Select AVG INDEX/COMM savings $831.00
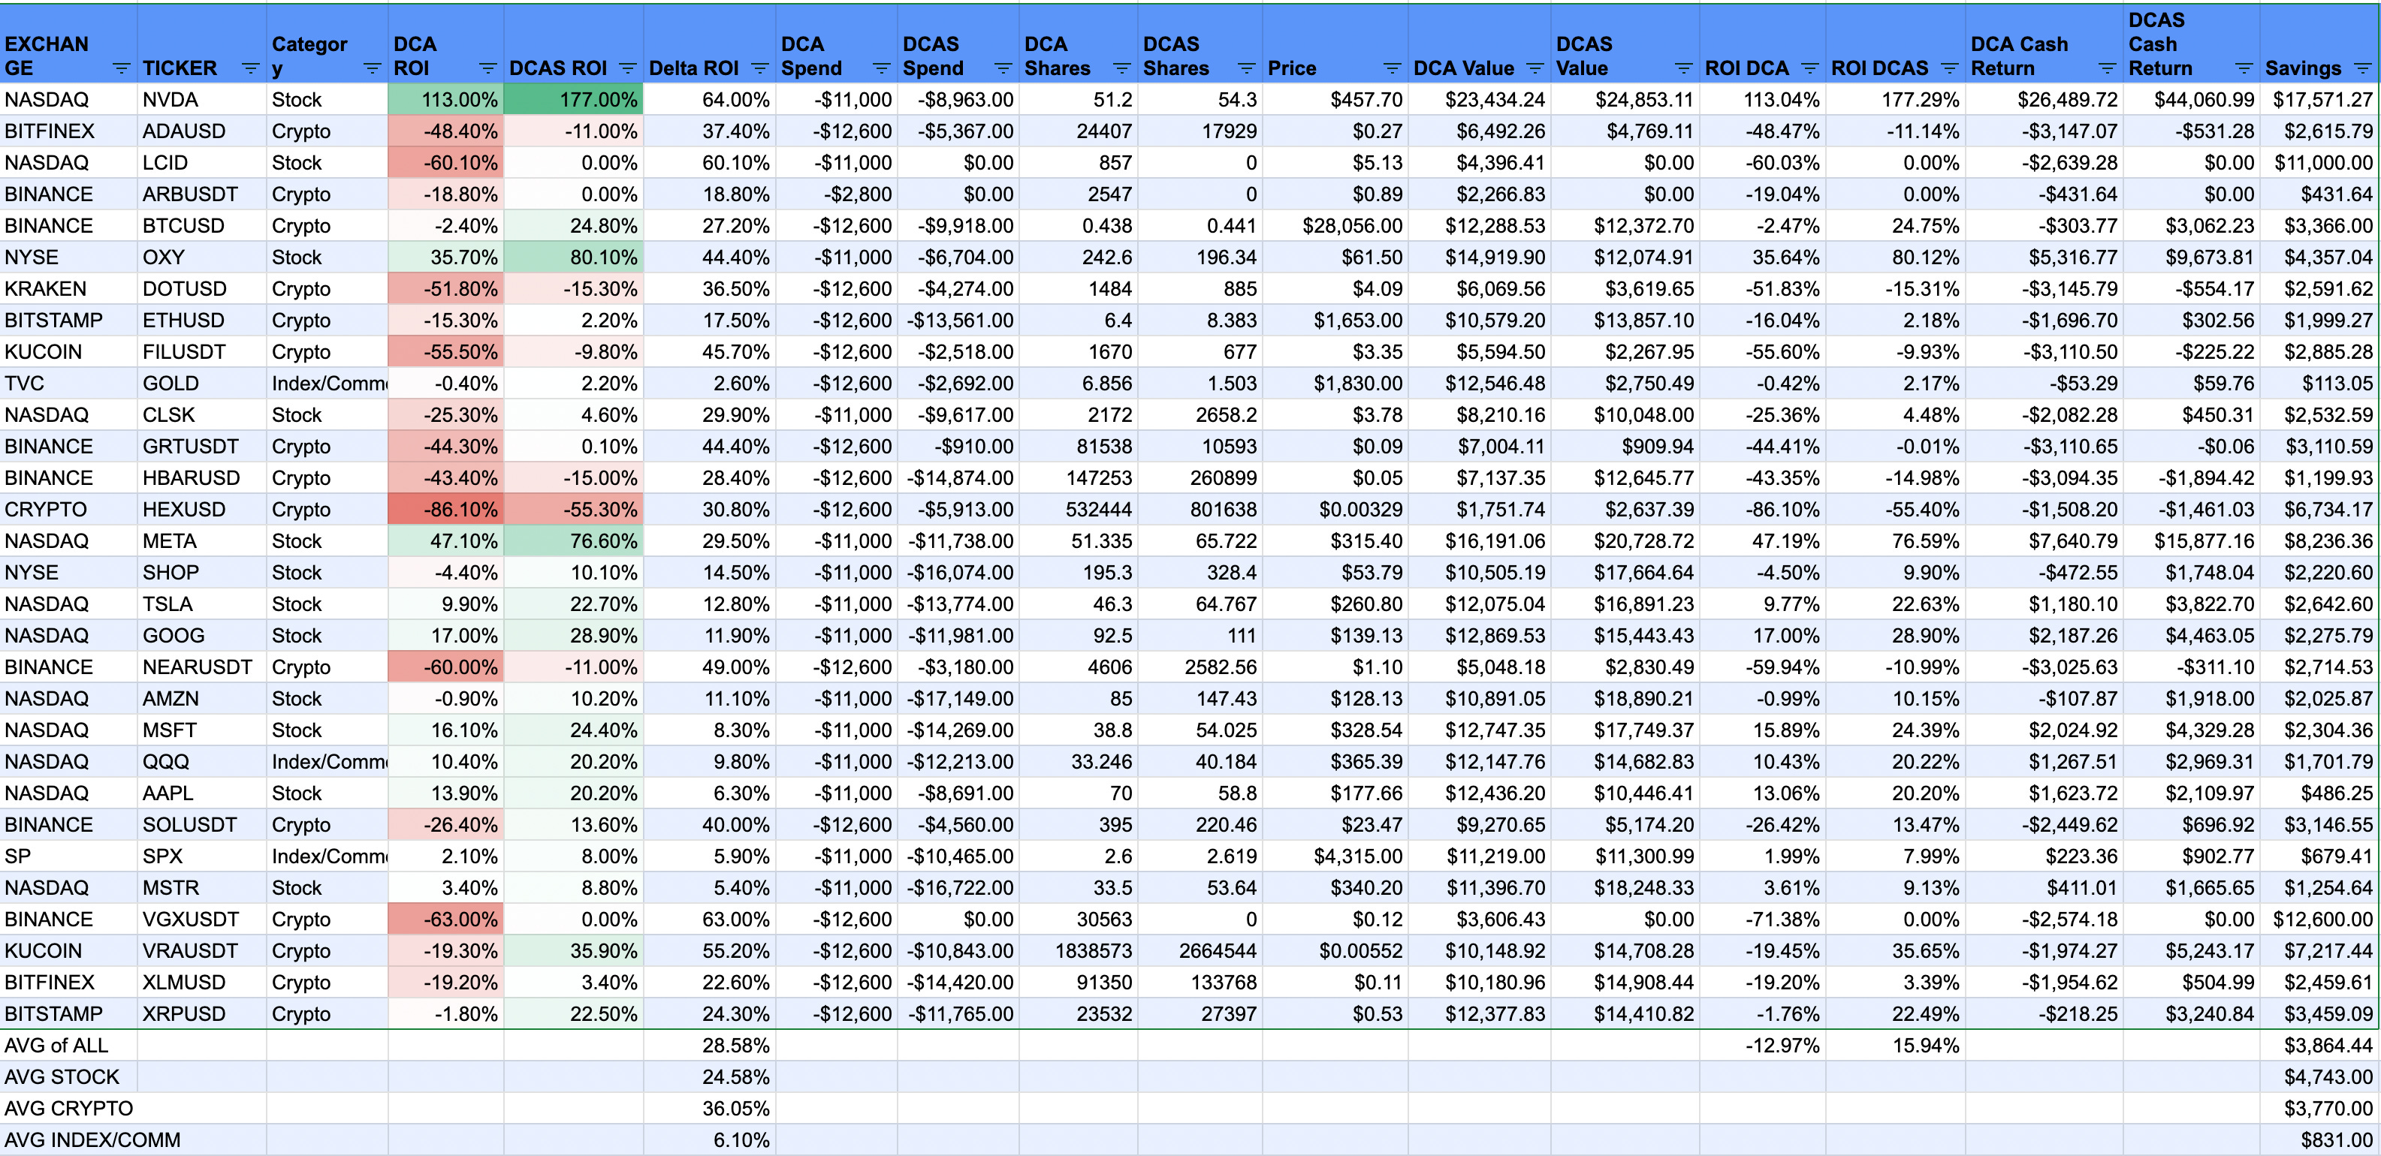Viewport: 2381px width, 1156px height. coord(2319,1139)
